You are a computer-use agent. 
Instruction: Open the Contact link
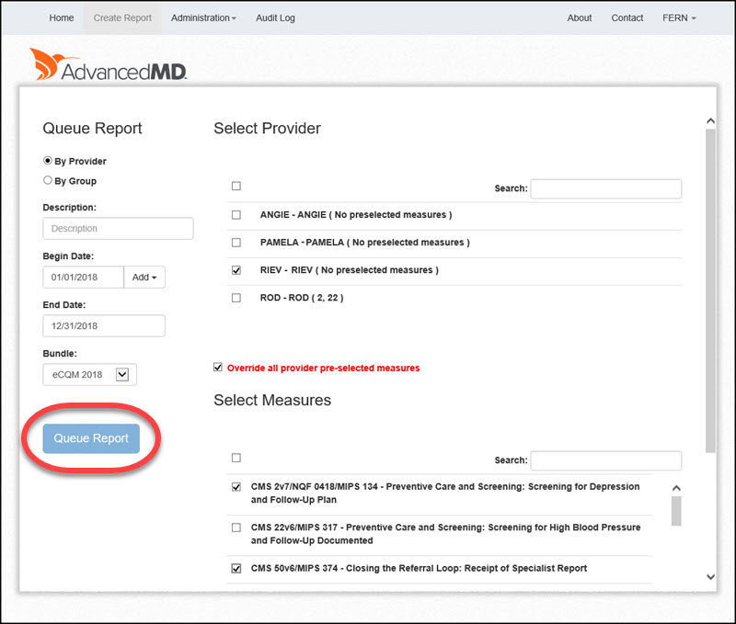pos(627,17)
